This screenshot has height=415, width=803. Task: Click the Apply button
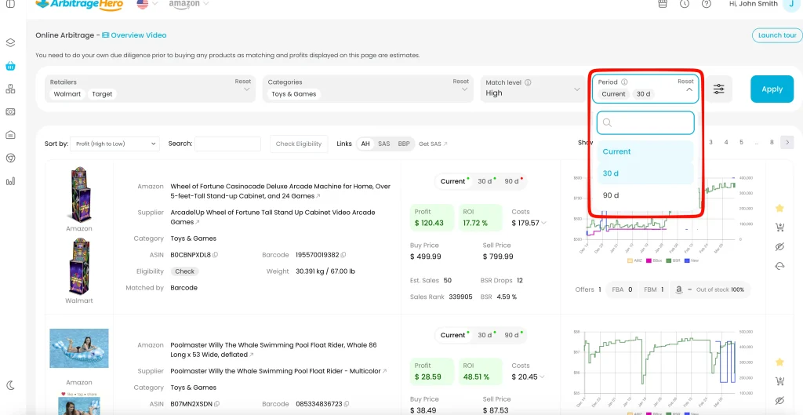tap(772, 89)
